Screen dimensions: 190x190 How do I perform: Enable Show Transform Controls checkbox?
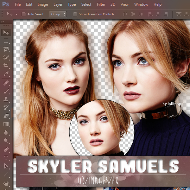point(75,14)
